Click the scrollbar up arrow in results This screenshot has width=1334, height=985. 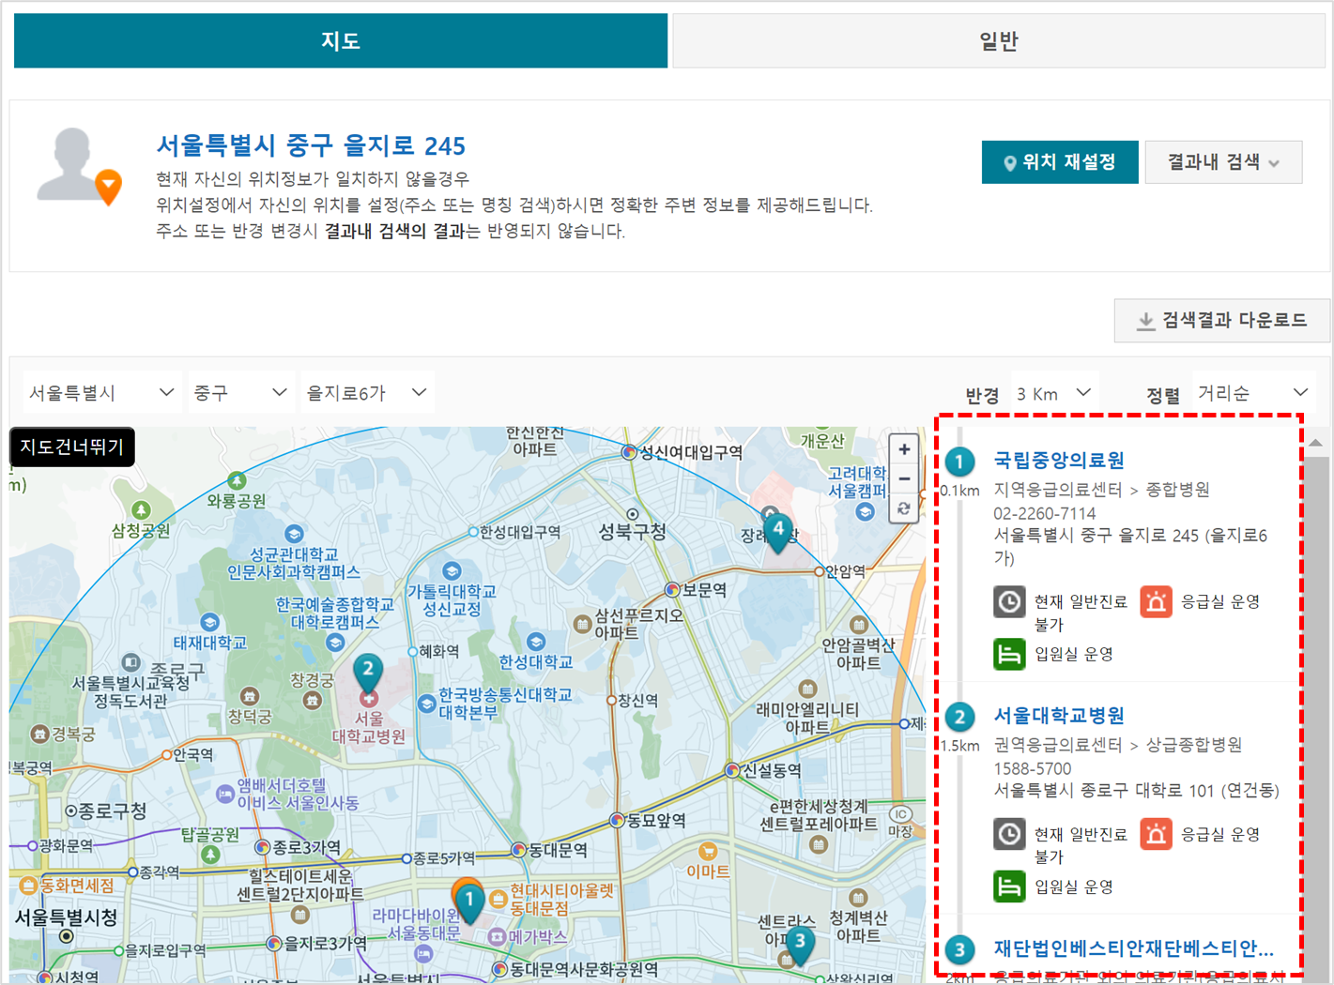point(1316,442)
